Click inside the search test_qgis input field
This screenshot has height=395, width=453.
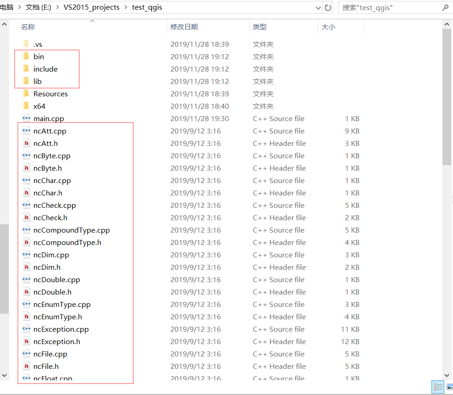pyautogui.click(x=389, y=7)
